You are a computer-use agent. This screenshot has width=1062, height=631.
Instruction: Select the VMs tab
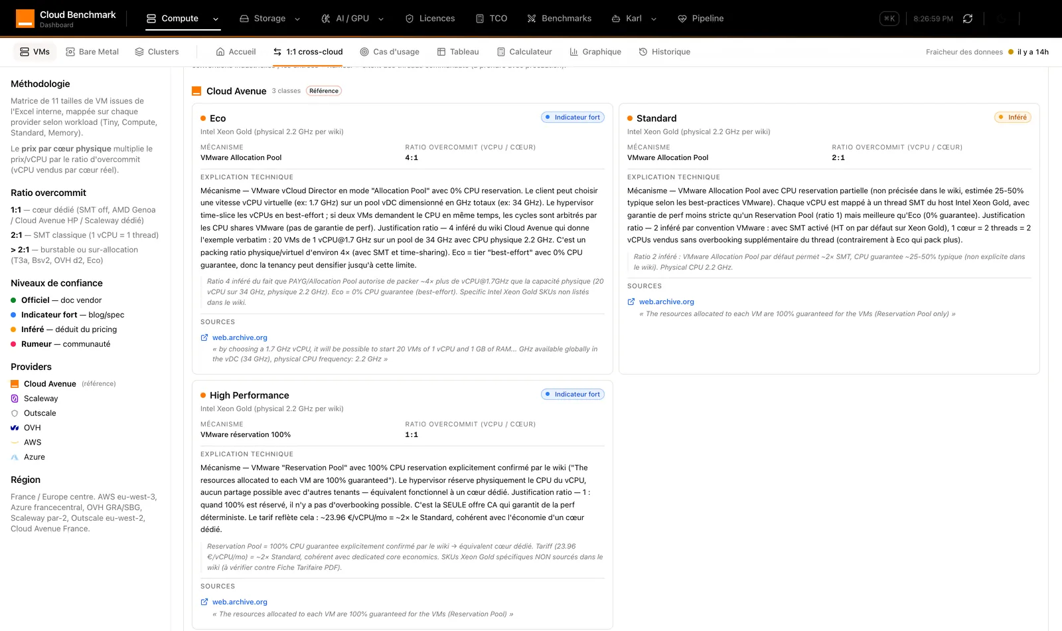tap(35, 52)
